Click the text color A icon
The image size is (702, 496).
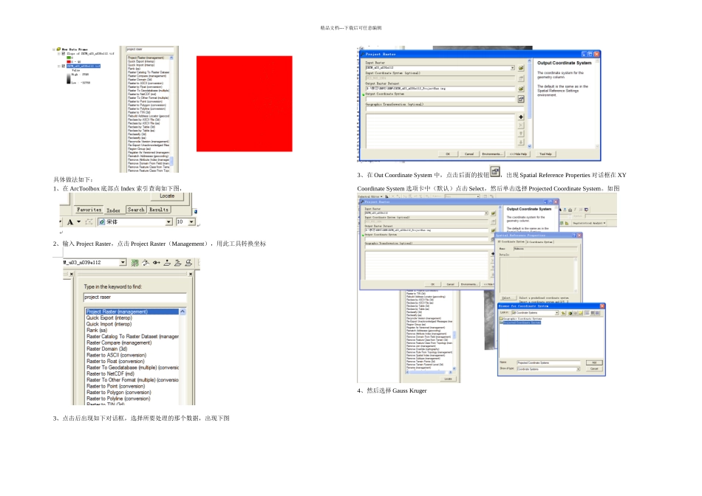coord(70,222)
